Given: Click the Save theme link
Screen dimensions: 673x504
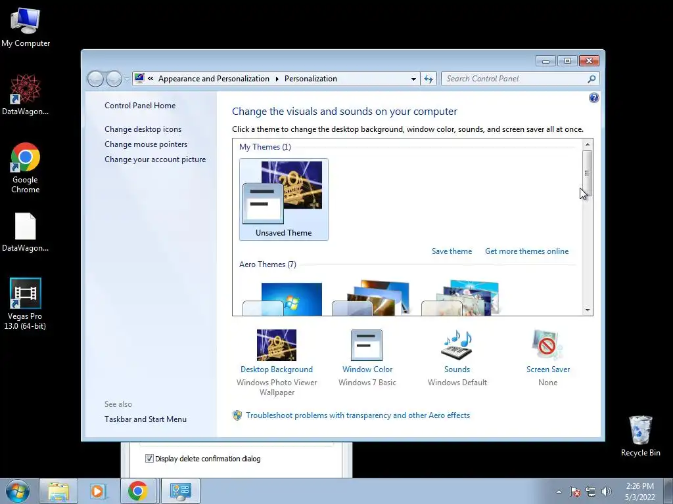Looking at the screenshot, I should (x=452, y=251).
